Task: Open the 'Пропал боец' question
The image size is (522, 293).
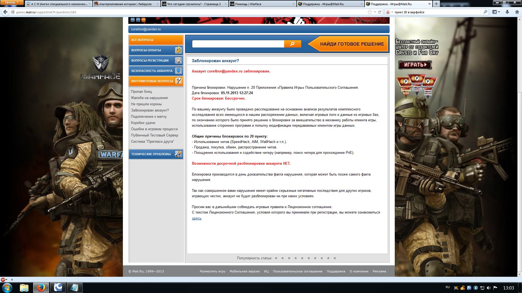Action: (141, 92)
